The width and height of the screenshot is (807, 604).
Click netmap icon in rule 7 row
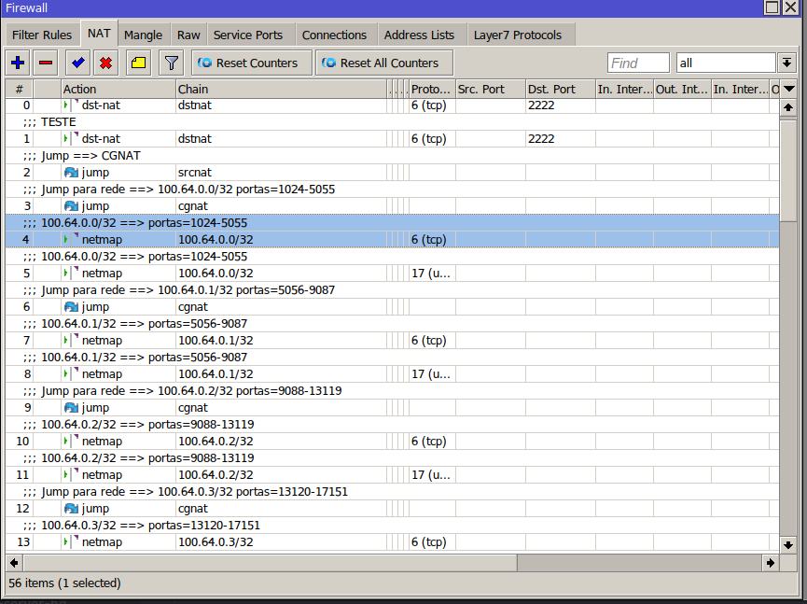click(x=67, y=341)
